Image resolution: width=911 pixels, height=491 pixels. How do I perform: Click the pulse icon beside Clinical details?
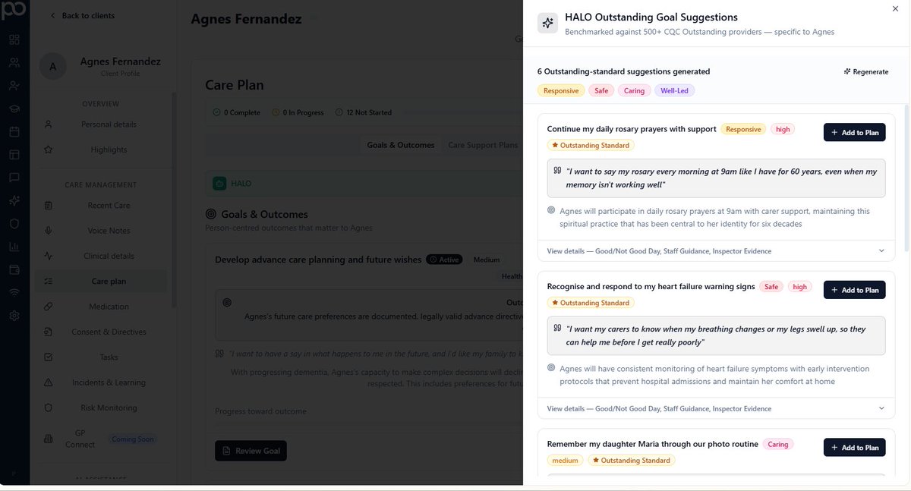[x=49, y=256]
